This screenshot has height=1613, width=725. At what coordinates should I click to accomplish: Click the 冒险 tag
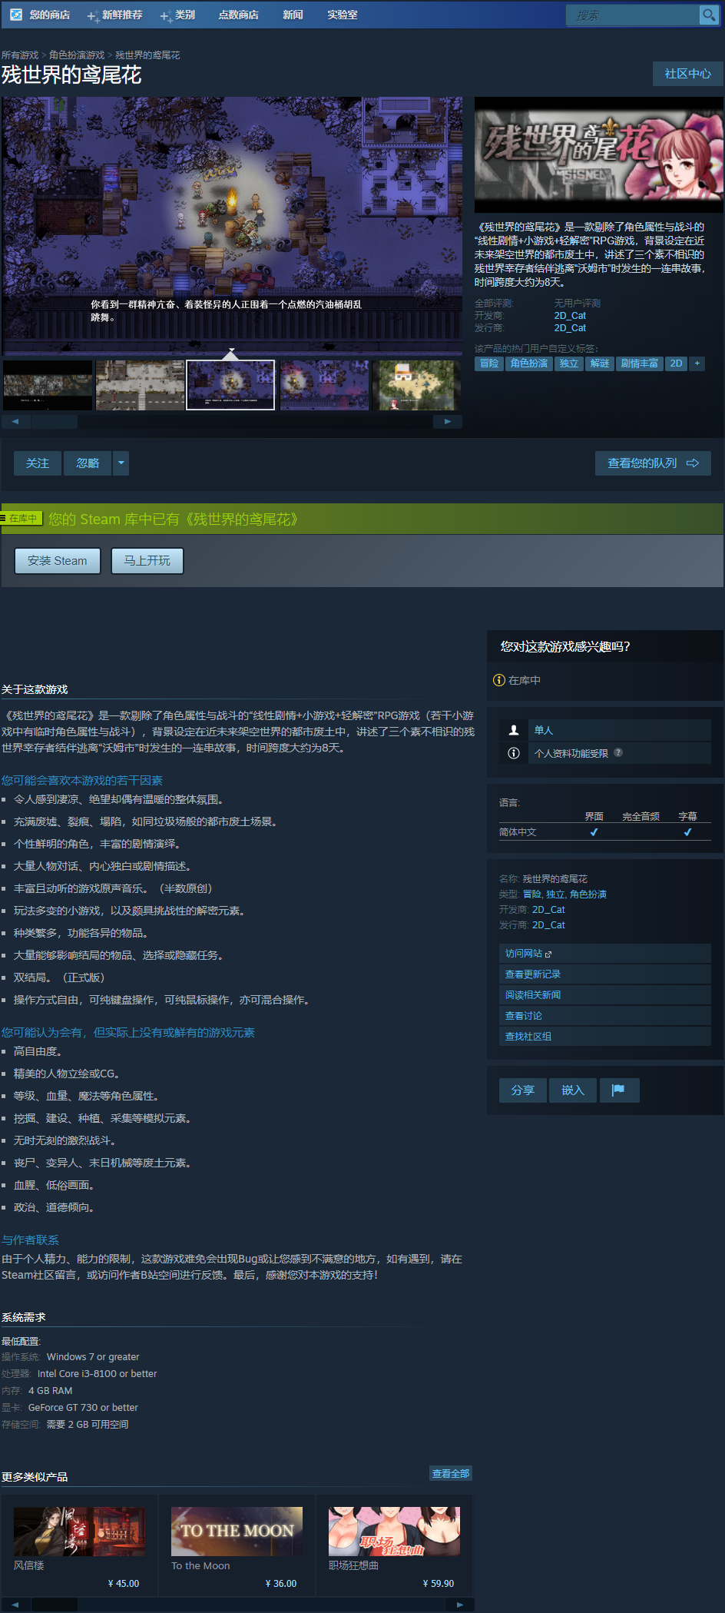coord(489,363)
